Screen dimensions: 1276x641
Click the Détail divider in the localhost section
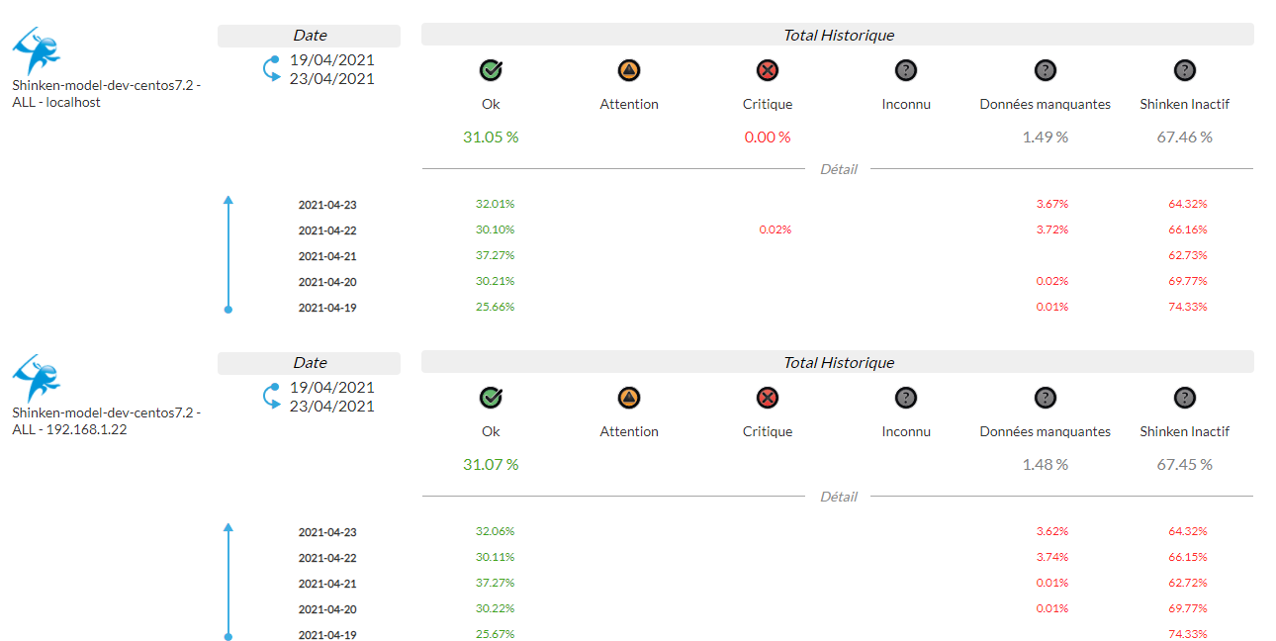pos(838,169)
